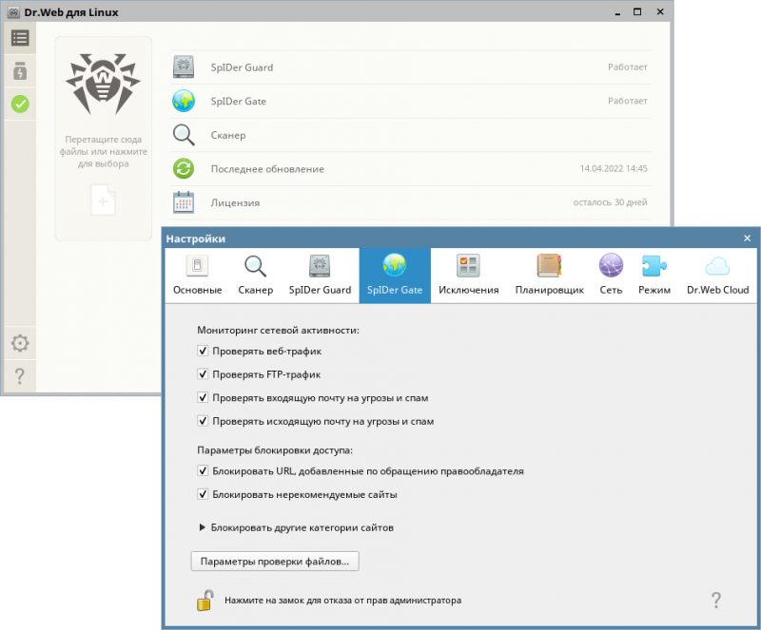The width and height of the screenshot is (761, 630).
Task: Open the SpIDer Guard settings tab
Action: pyautogui.click(x=320, y=276)
